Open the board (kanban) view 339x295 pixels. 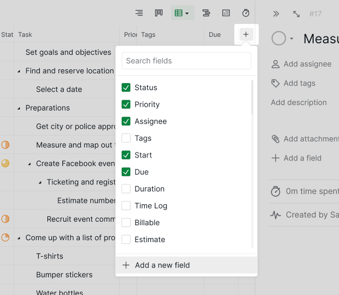click(x=159, y=13)
